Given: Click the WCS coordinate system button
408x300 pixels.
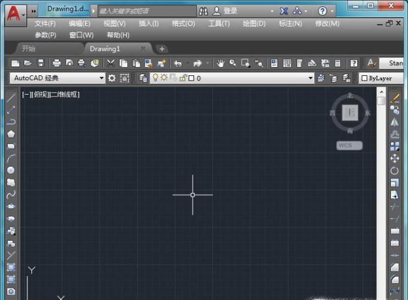Looking at the screenshot, I should coord(349,145).
